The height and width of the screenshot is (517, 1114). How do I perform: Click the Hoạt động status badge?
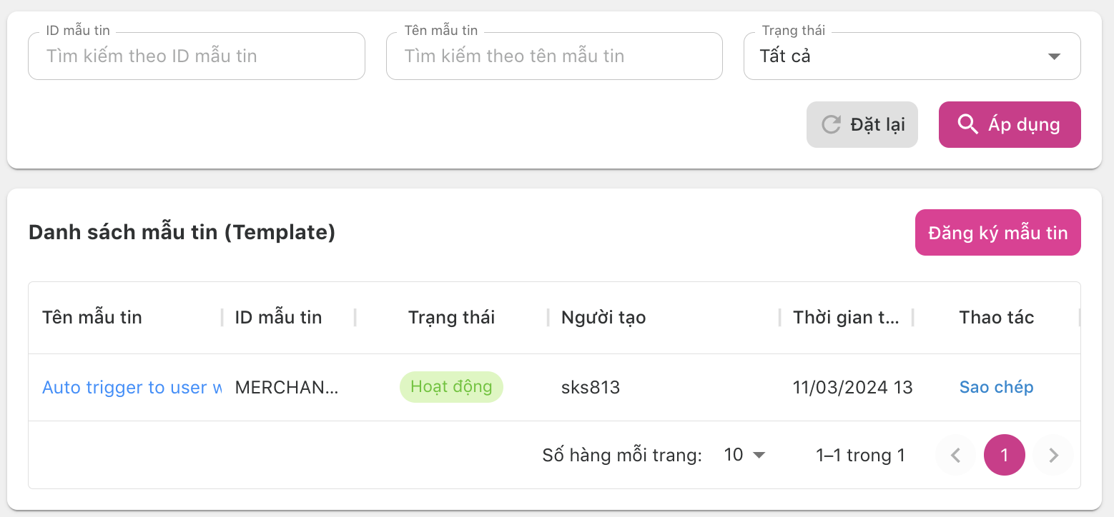tap(451, 387)
